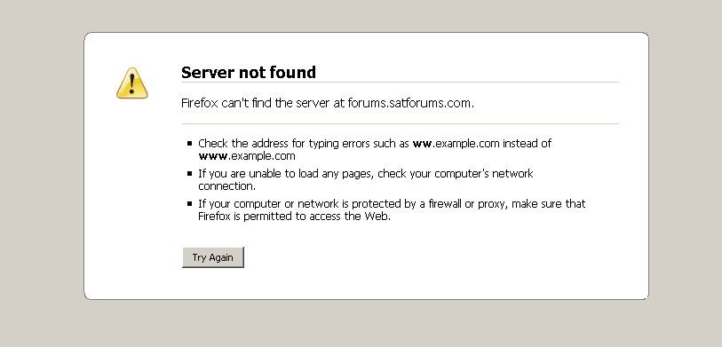Image resolution: width=722 pixels, height=347 pixels.
Task: Click the bold ww.example.com example text
Action: (x=456, y=144)
